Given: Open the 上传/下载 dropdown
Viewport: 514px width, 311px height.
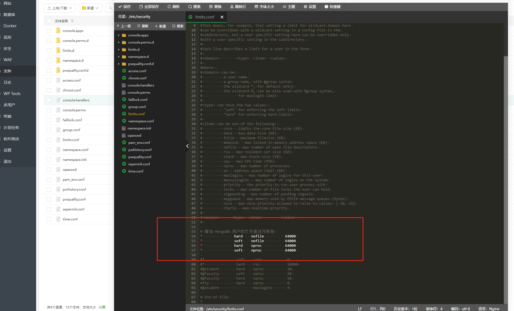Looking at the screenshot, I should click(59, 8).
